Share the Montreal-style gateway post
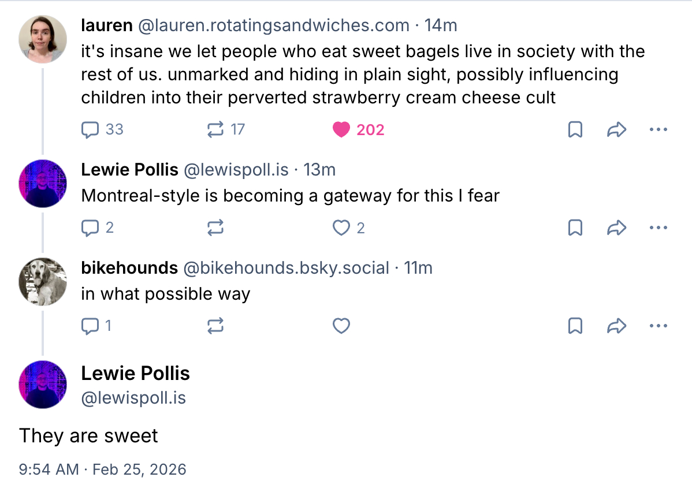Viewport: 692px width, 492px height. pos(617,228)
